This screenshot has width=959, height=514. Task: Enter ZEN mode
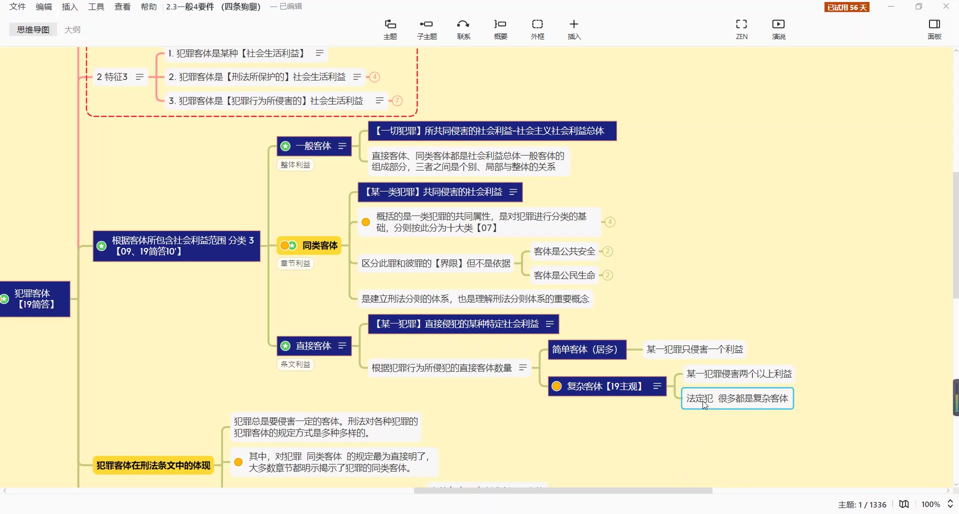click(x=741, y=29)
